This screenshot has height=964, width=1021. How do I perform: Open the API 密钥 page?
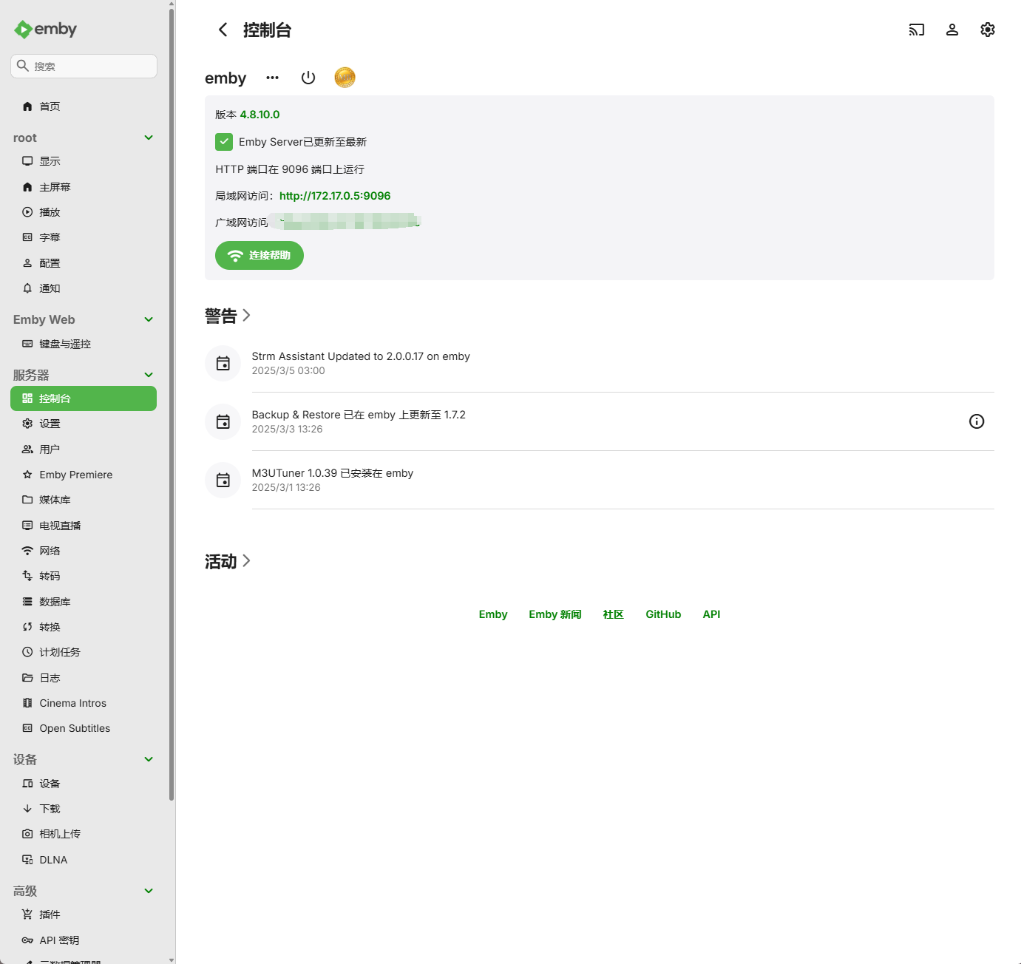click(59, 940)
